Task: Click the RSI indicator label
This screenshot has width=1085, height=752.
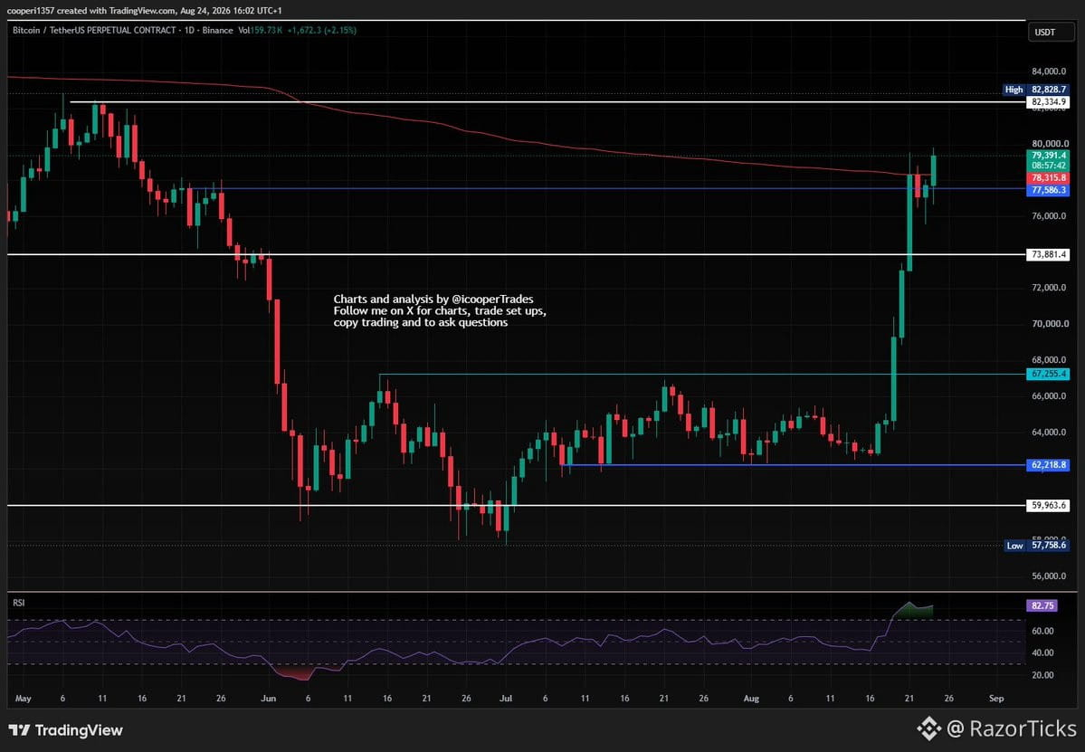Action: coord(19,603)
